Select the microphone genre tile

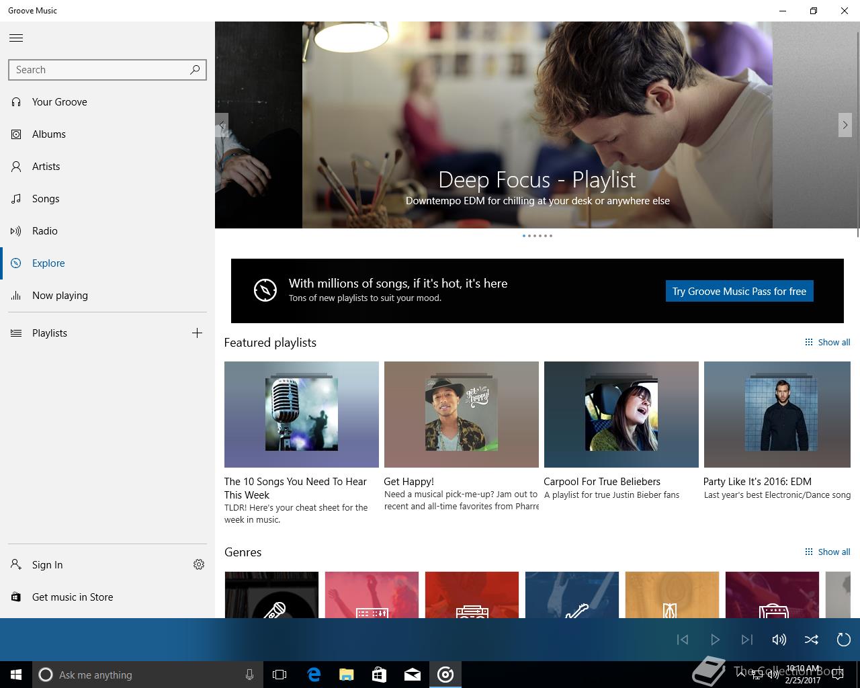coord(271,595)
